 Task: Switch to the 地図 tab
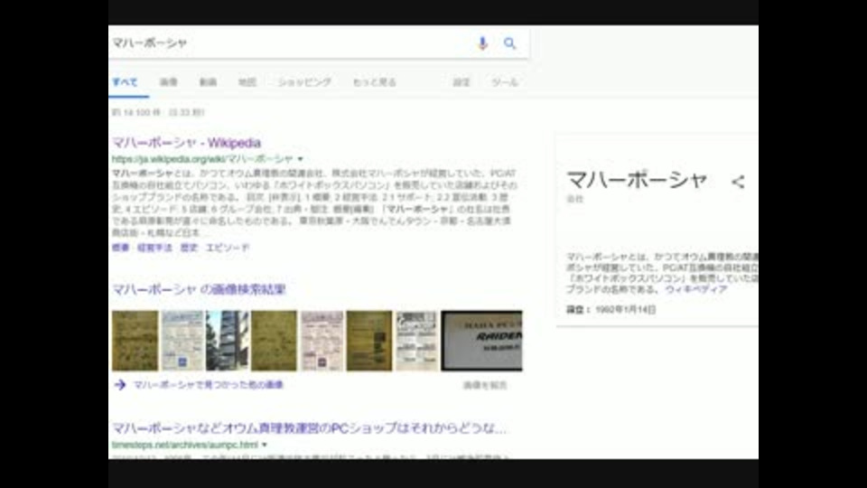(247, 82)
